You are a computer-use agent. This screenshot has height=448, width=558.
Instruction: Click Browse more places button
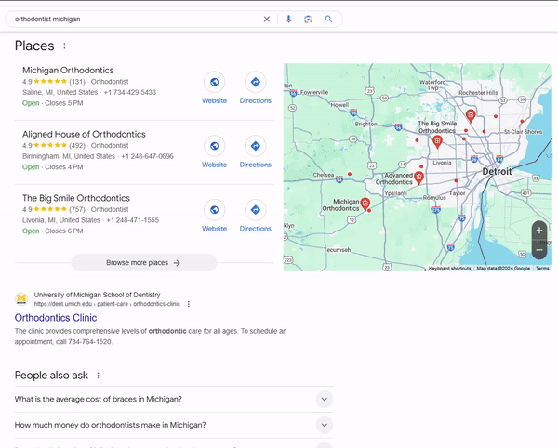(x=144, y=263)
